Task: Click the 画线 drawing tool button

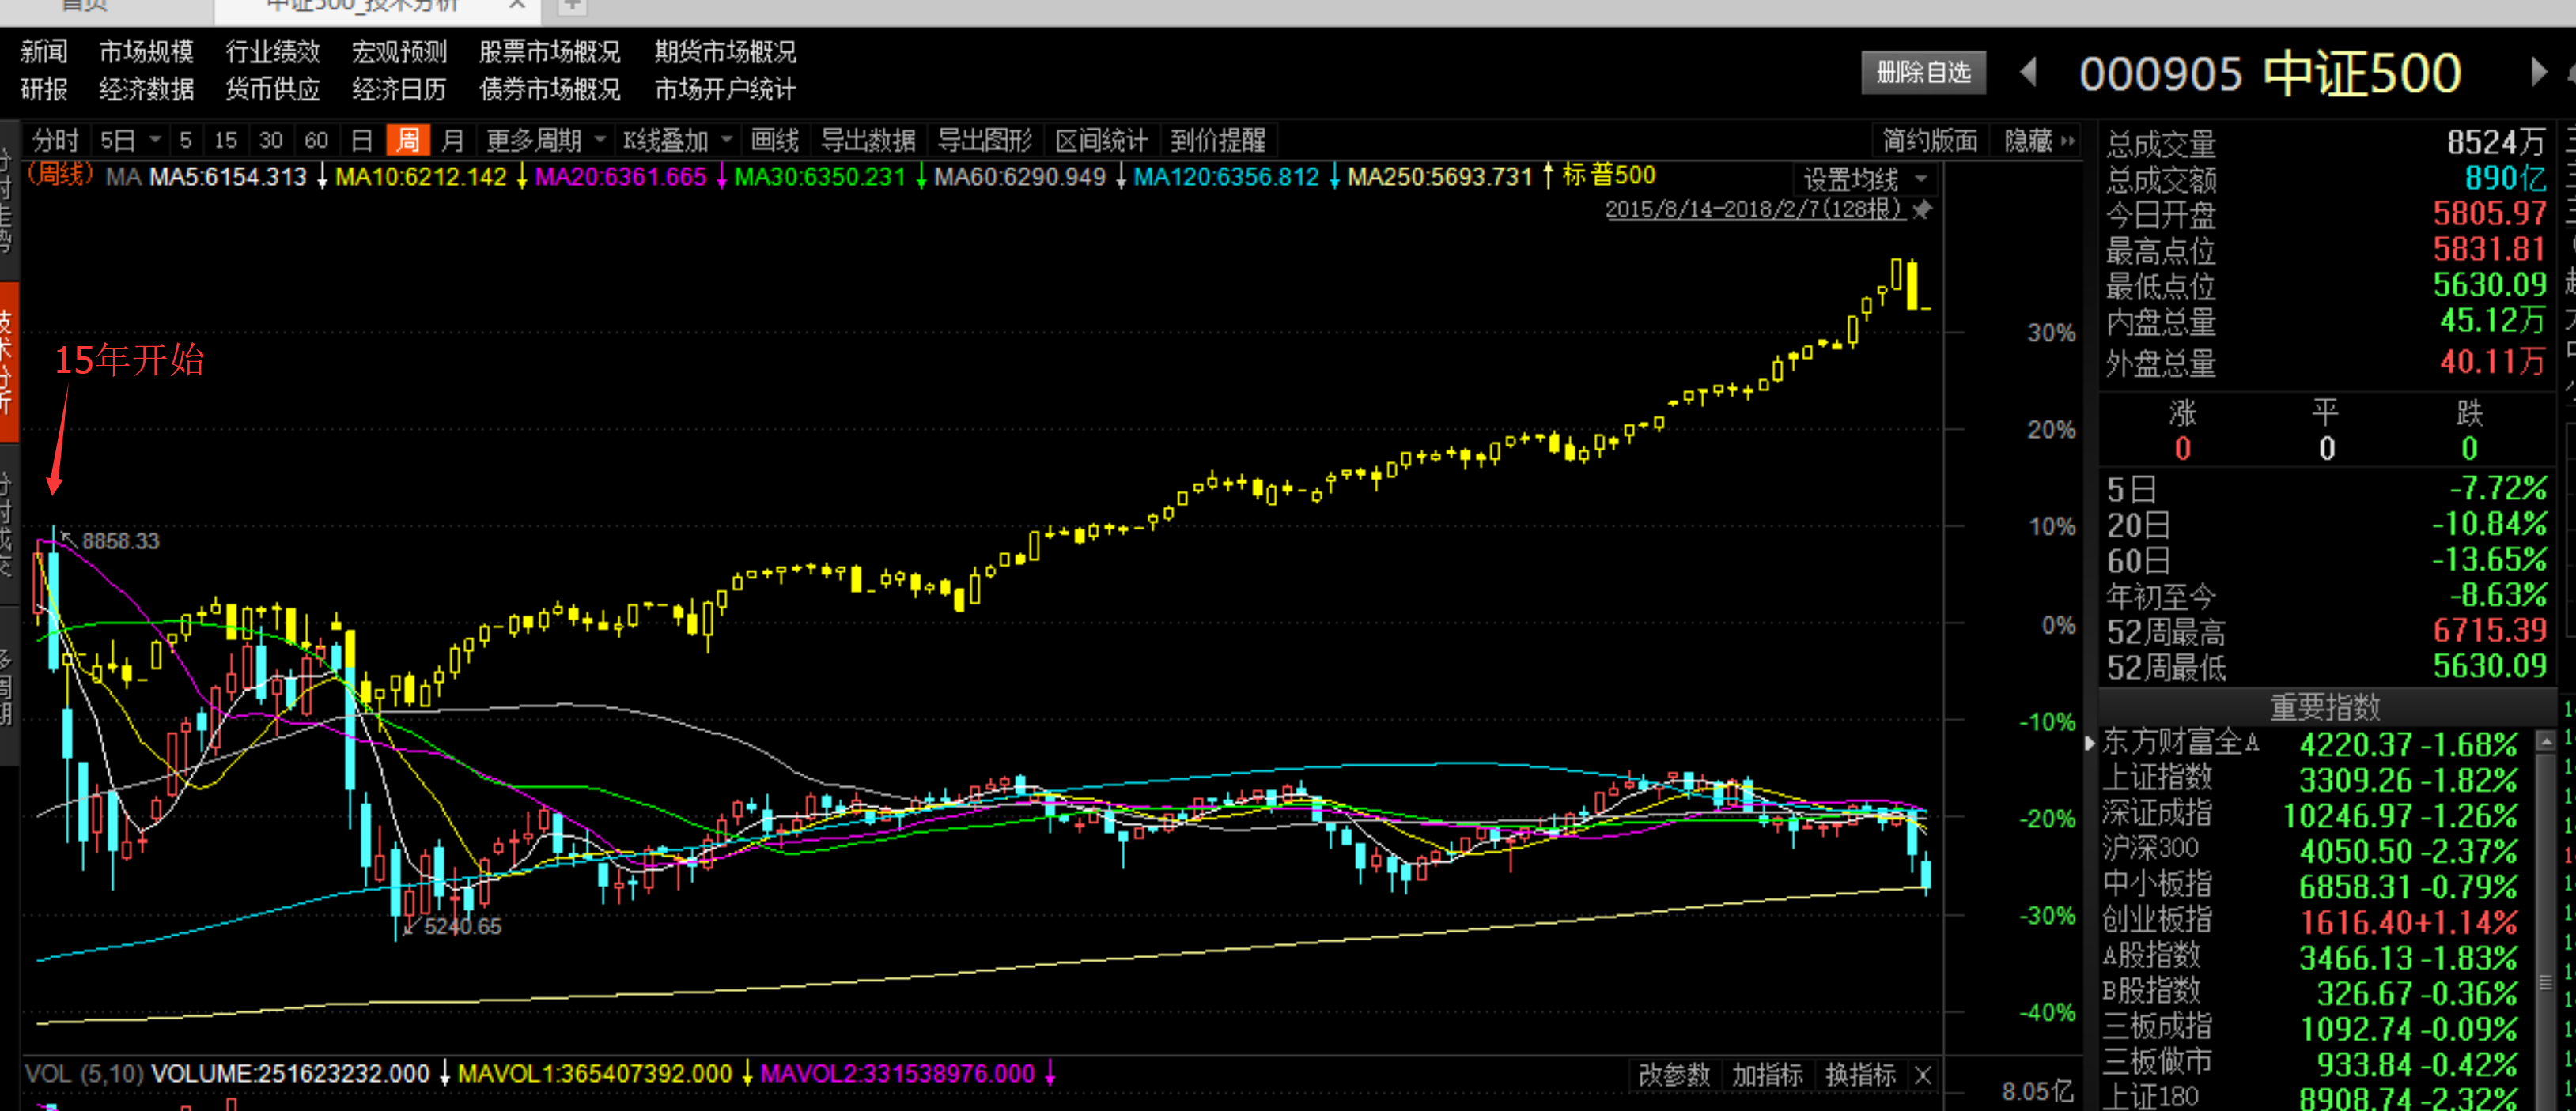Action: point(774,141)
